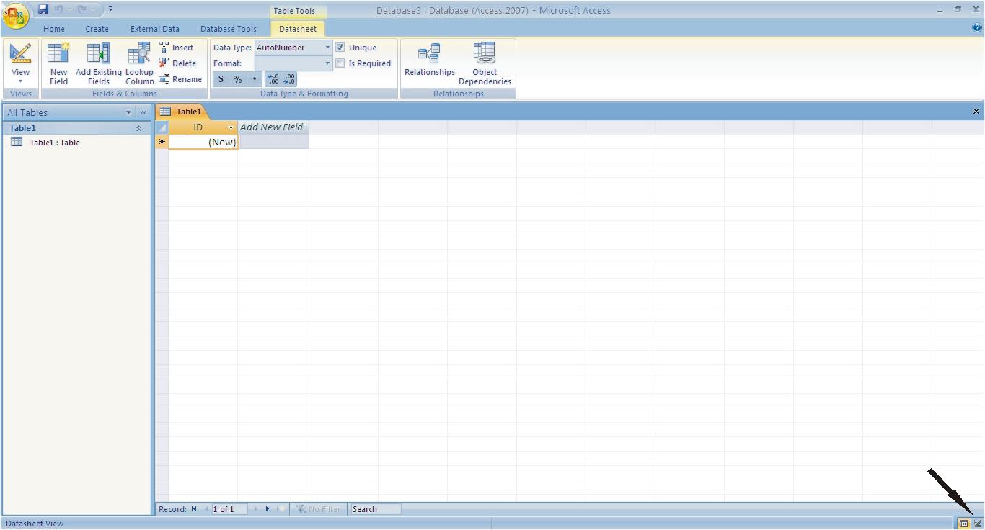The image size is (985, 530).
Task: Click the Decrease Decimals button
Action: tap(289, 79)
